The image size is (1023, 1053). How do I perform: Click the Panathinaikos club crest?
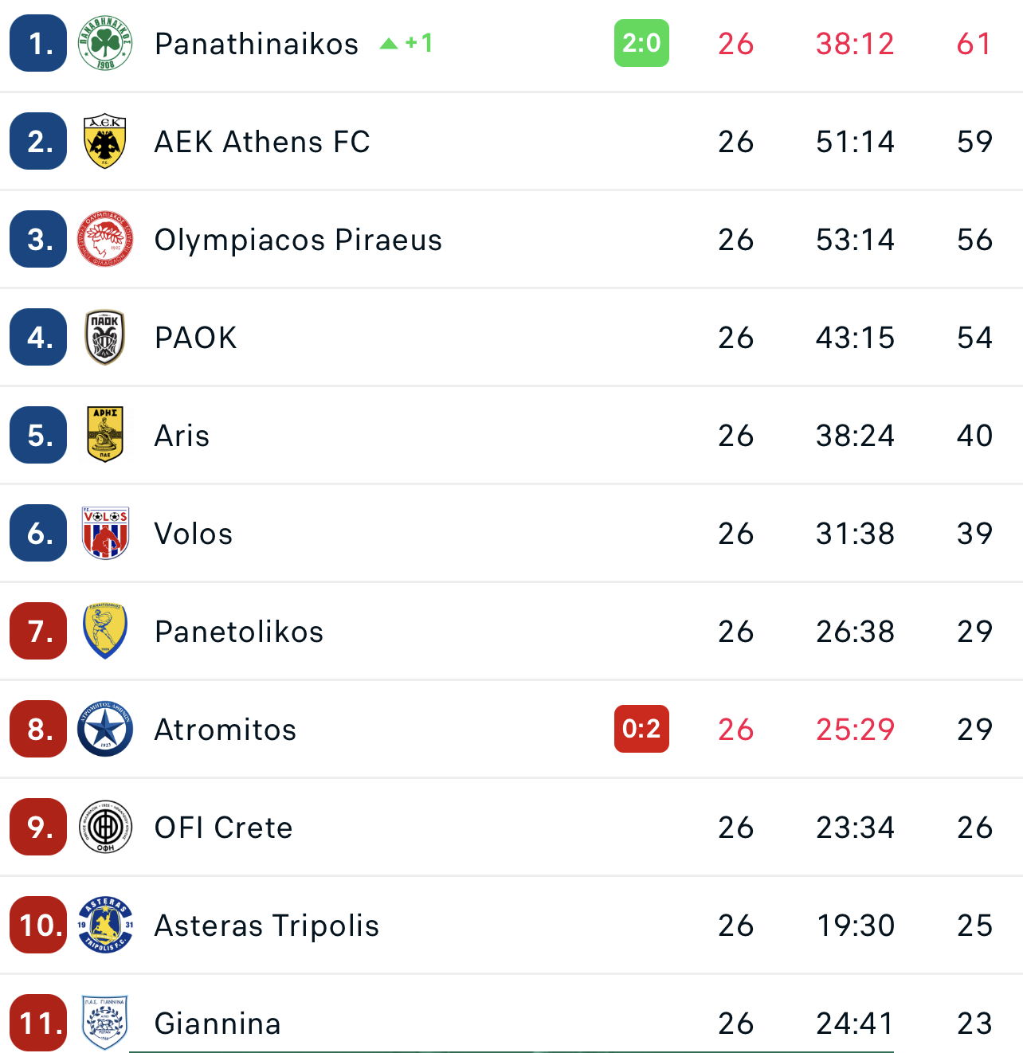[x=105, y=43]
